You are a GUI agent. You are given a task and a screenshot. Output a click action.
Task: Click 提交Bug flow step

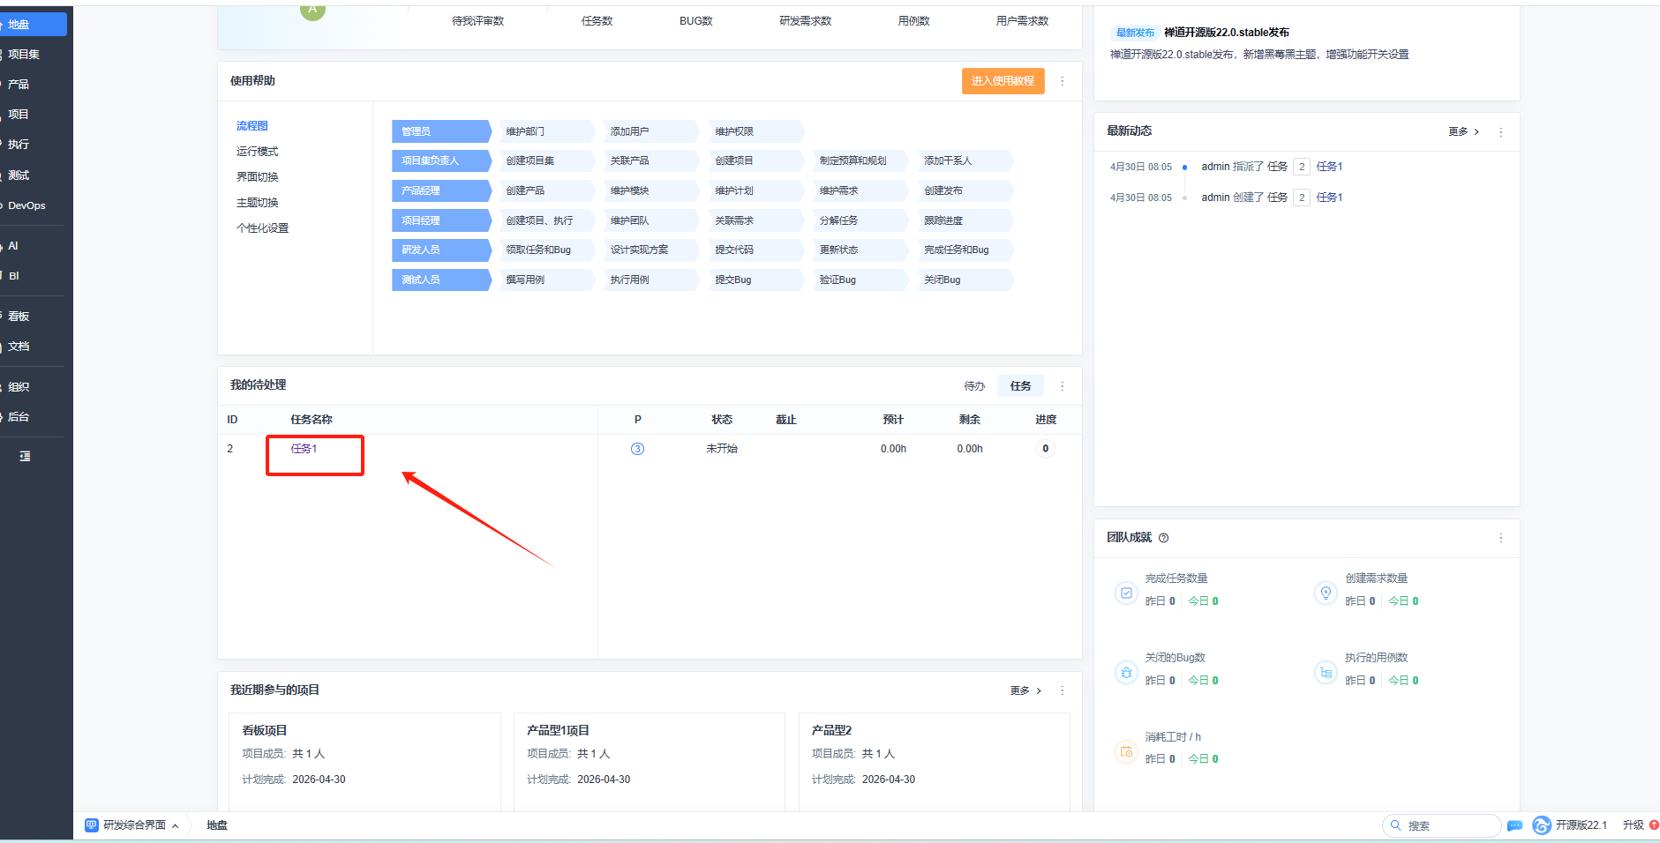tap(756, 280)
